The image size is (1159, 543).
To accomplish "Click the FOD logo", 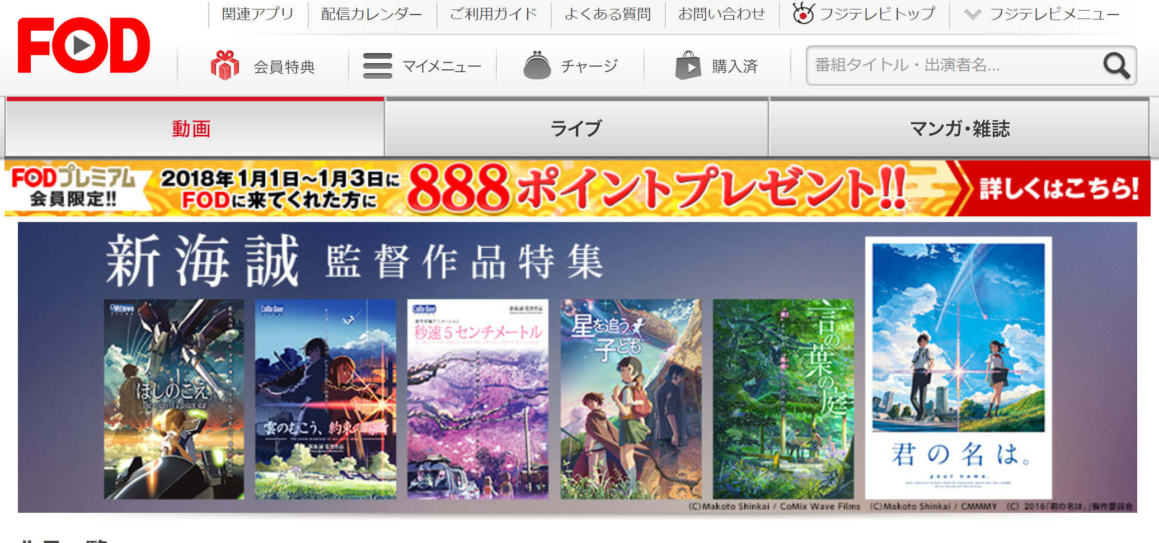I will coord(84,46).
